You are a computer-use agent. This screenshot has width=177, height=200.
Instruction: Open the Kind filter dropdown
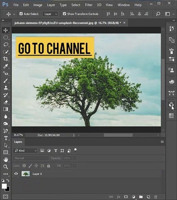click(25, 151)
